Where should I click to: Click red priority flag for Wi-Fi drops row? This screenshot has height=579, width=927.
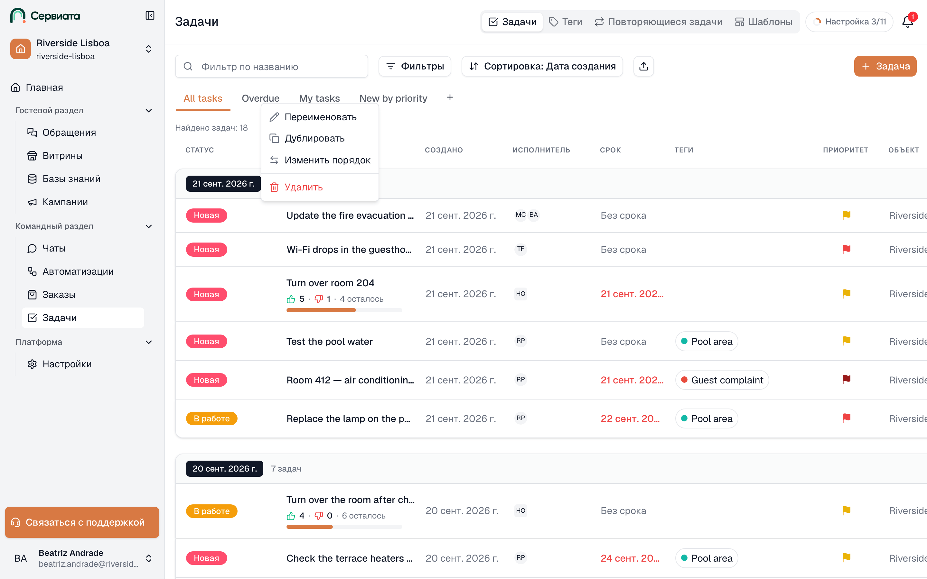click(846, 249)
